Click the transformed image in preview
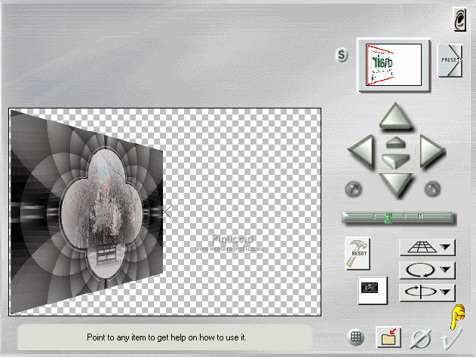The image size is (476, 357). pyautogui.click(x=87, y=212)
